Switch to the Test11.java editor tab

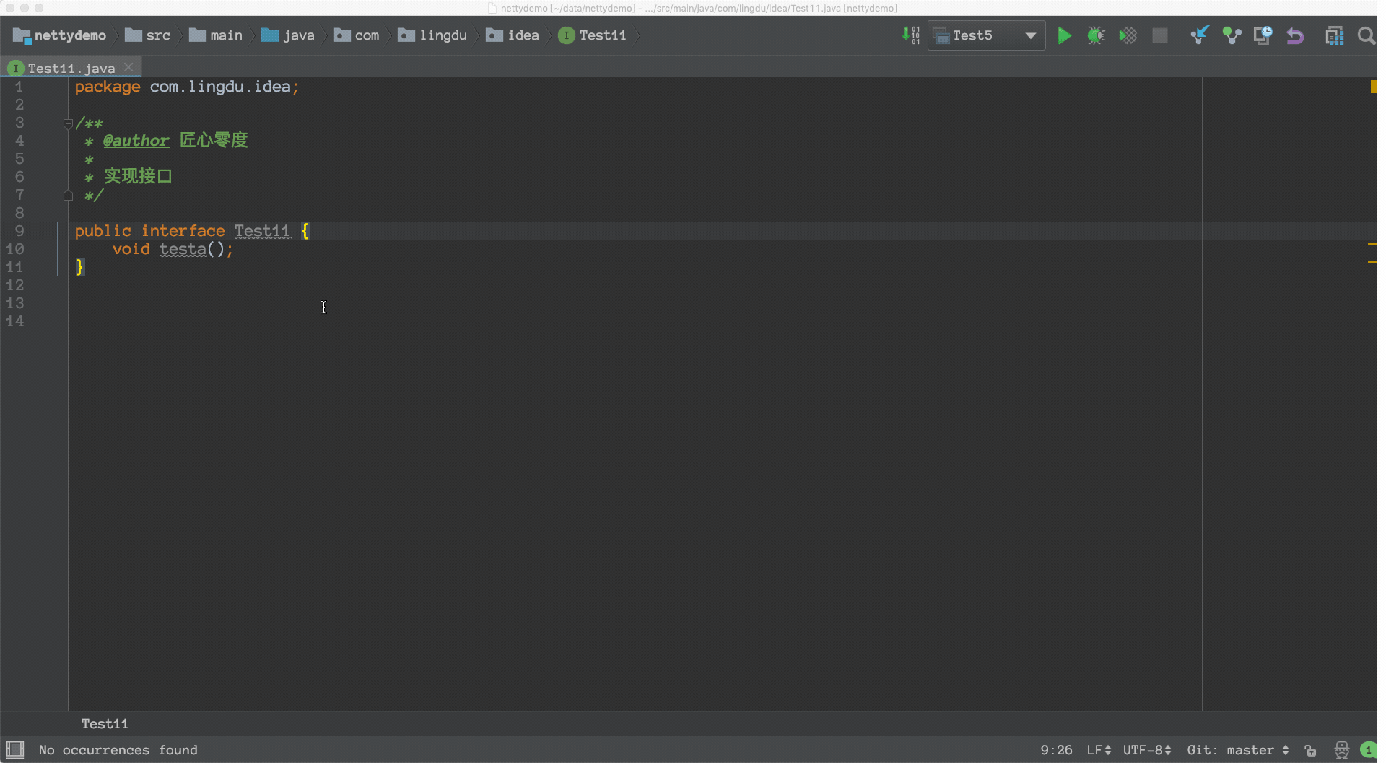[70, 67]
